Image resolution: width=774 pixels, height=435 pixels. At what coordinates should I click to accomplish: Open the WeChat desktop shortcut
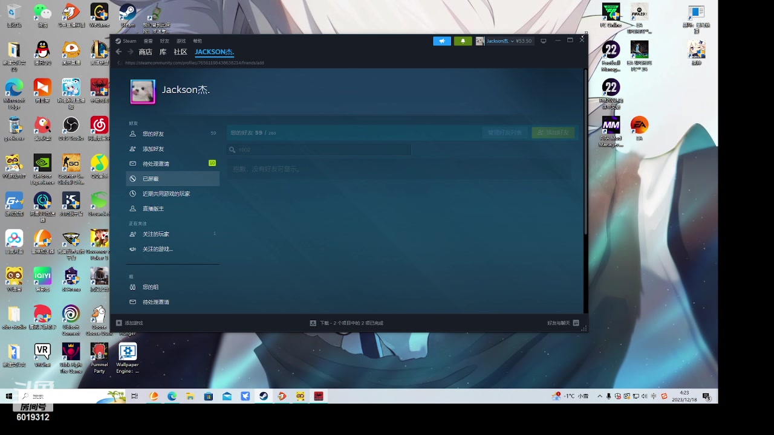(x=42, y=16)
